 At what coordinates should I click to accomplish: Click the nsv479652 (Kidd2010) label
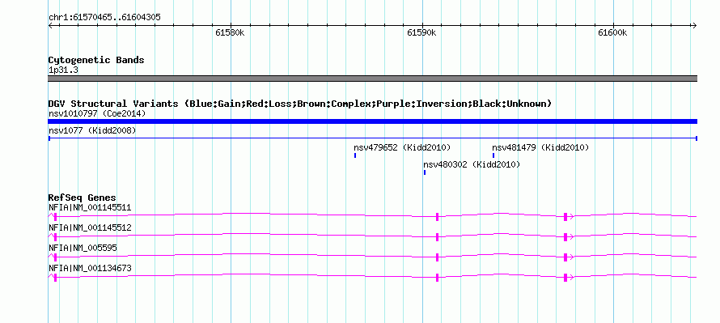point(402,148)
